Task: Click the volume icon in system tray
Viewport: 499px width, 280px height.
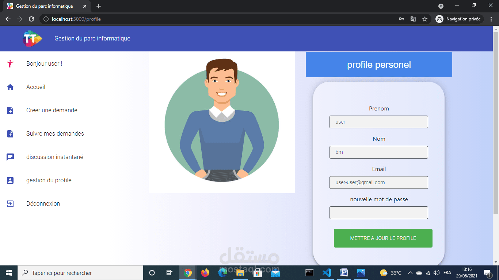Action: click(x=437, y=273)
